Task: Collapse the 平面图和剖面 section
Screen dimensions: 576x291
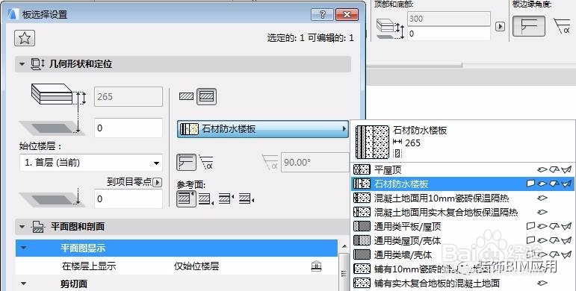Action: point(22,227)
